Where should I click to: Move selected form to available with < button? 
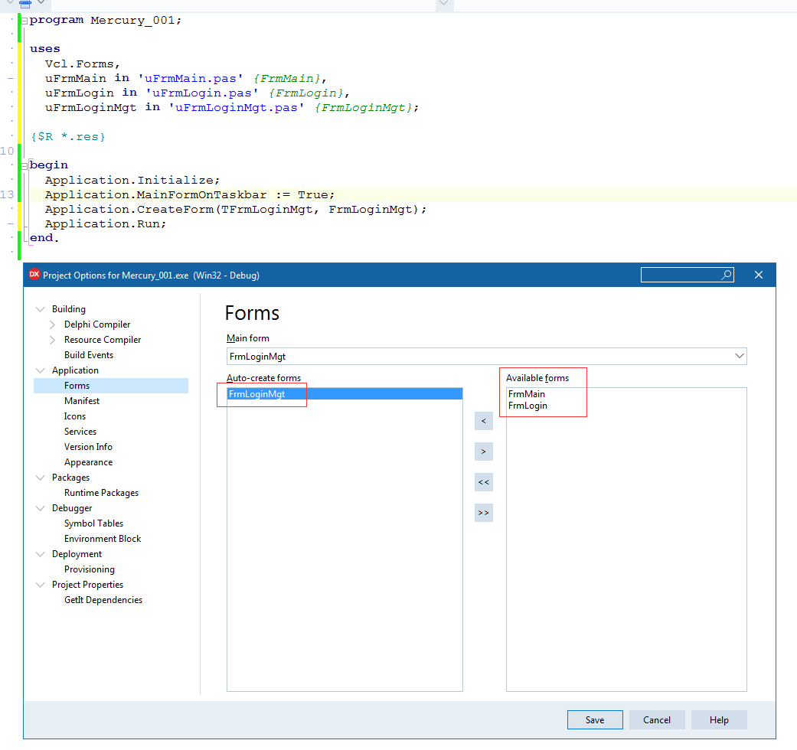point(483,421)
